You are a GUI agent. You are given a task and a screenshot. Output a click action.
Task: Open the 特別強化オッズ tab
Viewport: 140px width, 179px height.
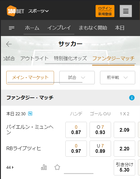pos(70,58)
